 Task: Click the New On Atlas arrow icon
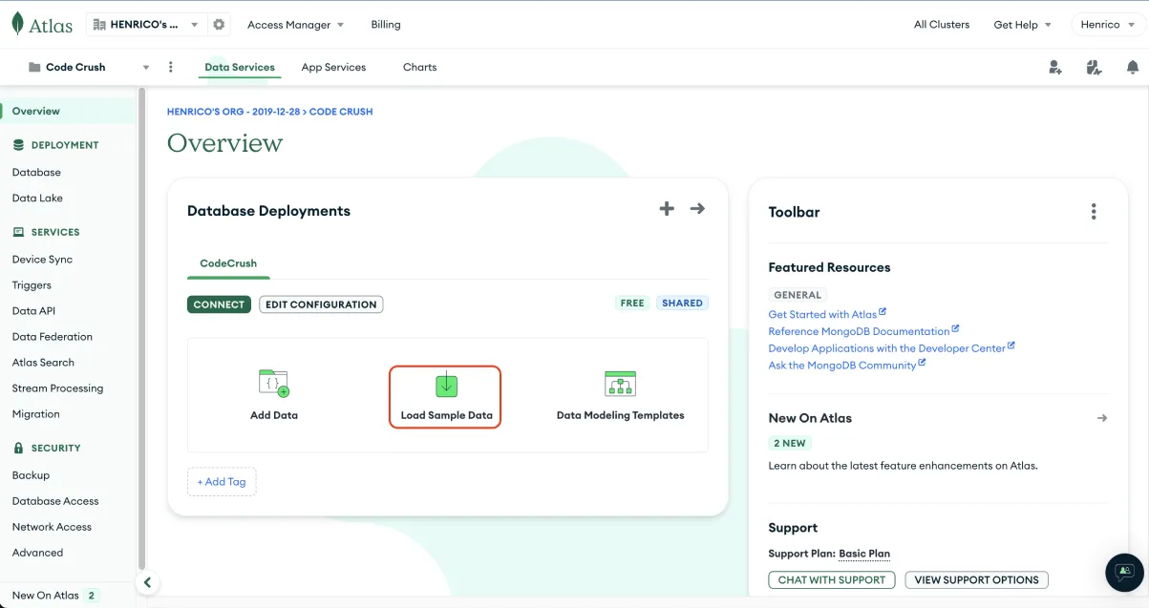pos(1102,418)
